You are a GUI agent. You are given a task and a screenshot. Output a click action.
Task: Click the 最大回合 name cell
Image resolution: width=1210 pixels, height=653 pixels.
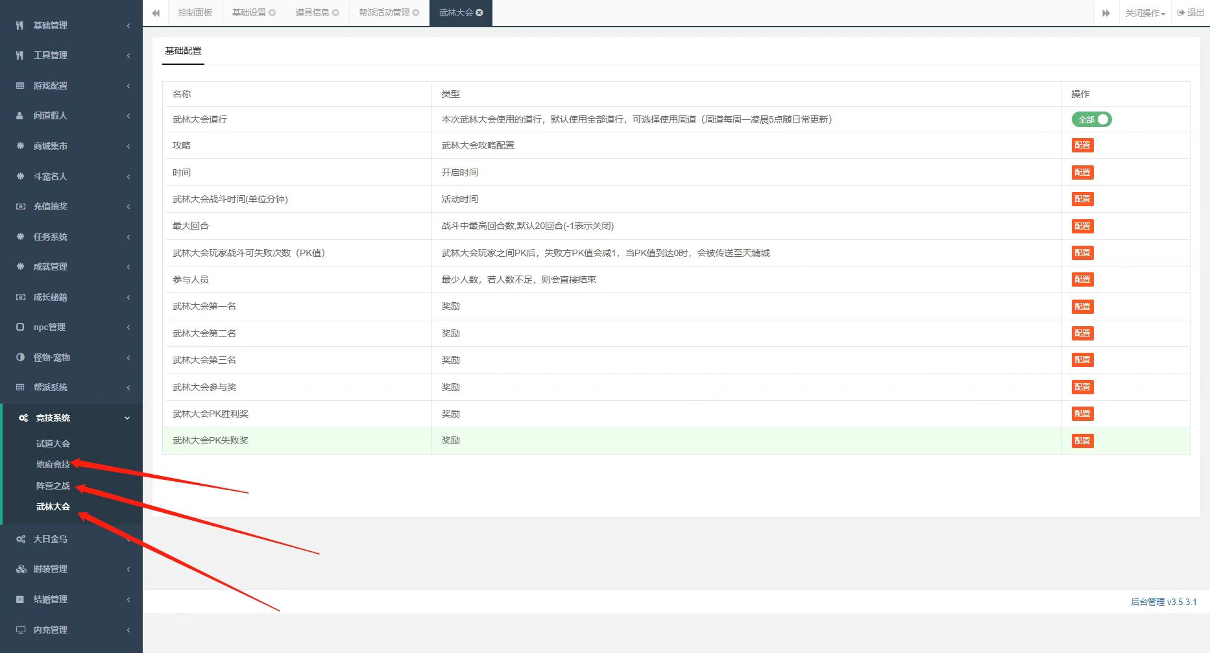(297, 226)
